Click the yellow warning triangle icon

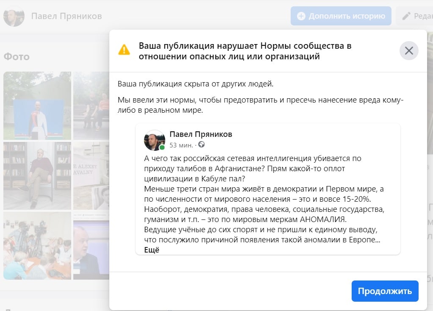(x=124, y=50)
